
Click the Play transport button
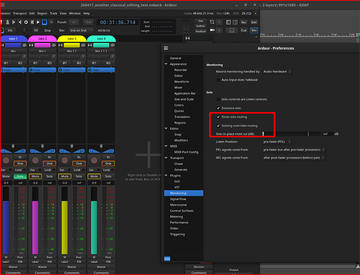click(x=38, y=22)
